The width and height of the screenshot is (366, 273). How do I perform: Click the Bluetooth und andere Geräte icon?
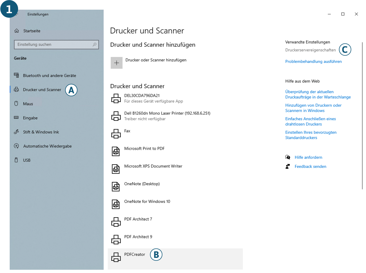tap(16, 75)
